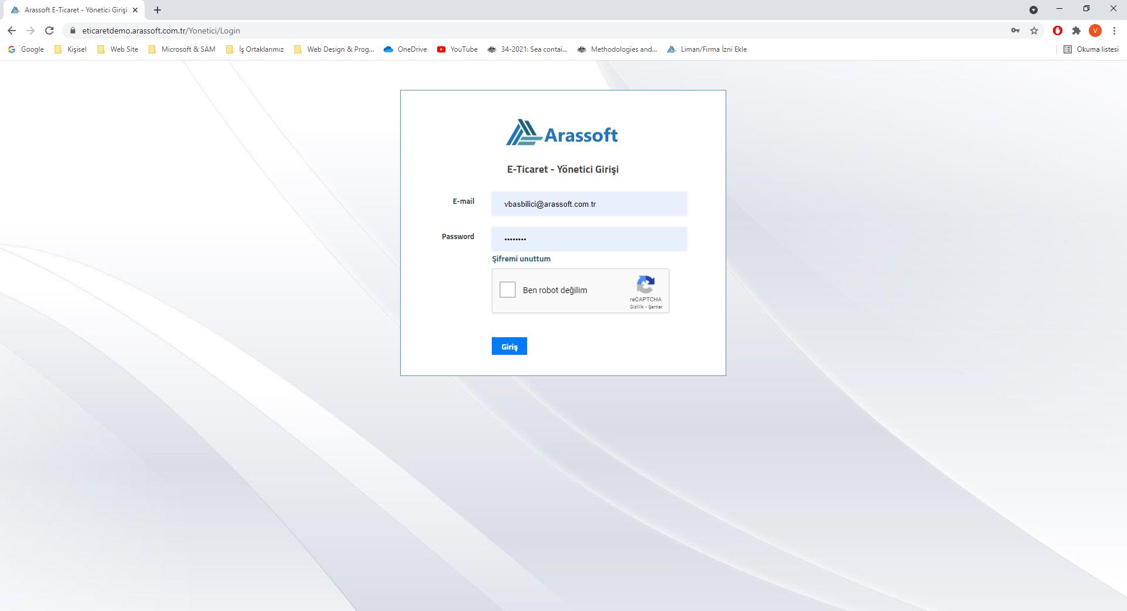Open the reCAPTCHA Şartlar link
This screenshot has width=1127, height=611.
[655, 307]
